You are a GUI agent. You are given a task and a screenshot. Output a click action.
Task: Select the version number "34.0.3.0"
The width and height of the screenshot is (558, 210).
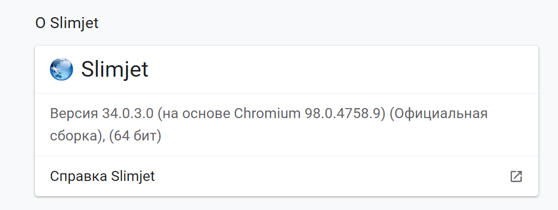[x=127, y=114]
